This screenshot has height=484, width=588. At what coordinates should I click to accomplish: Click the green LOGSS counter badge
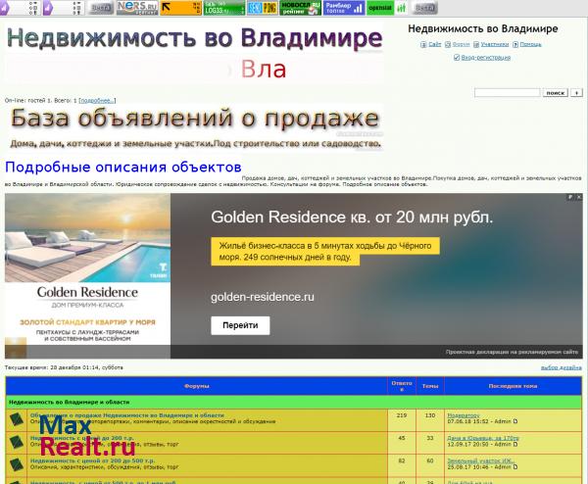click(224, 8)
